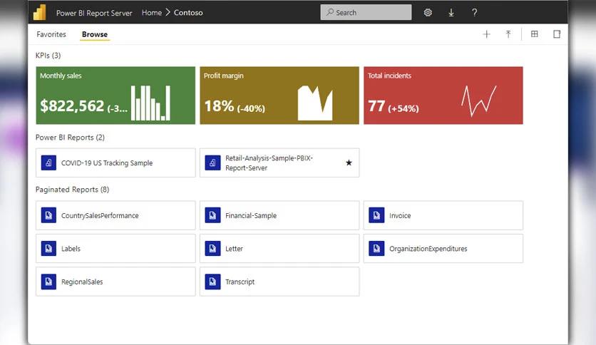Open COVID-19 US Tracking Sample report

click(115, 163)
